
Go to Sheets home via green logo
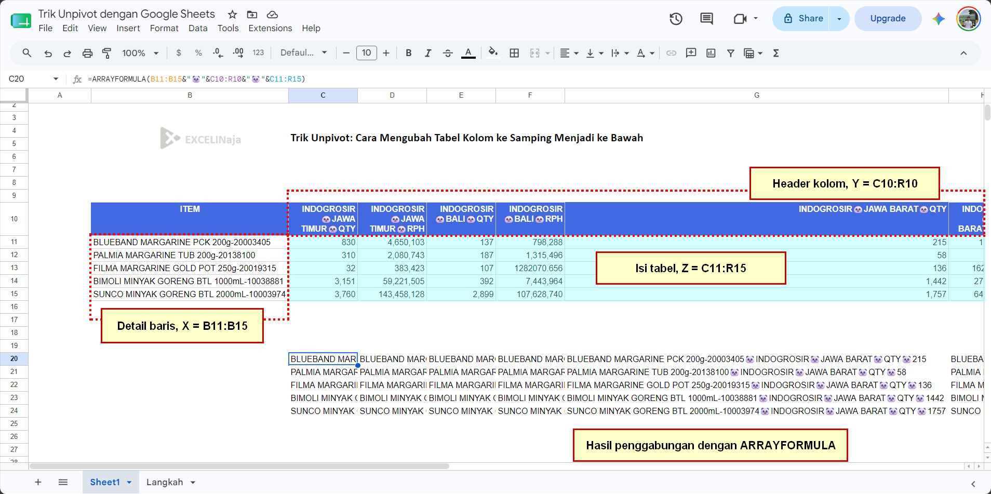[21, 21]
